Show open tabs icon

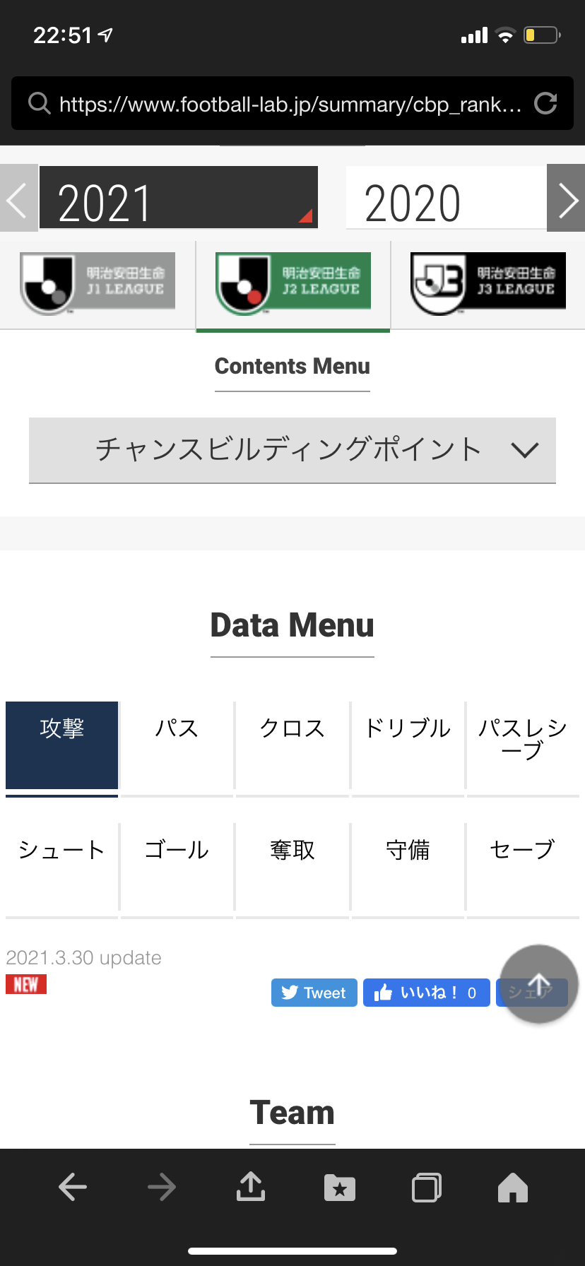click(427, 1188)
